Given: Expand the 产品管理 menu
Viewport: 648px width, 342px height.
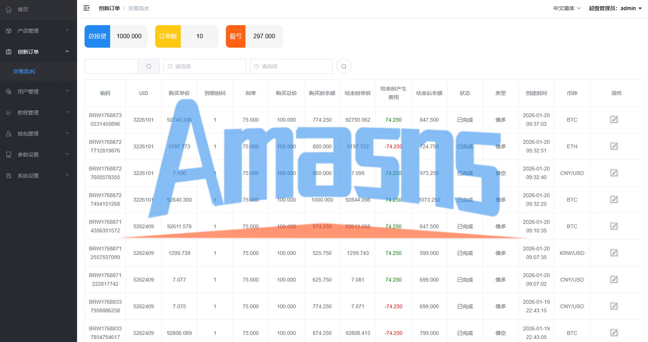Looking at the screenshot, I should point(38,30).
